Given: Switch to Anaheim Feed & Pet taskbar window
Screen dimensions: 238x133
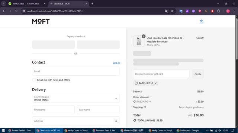Looking at the screenshot, I should pyautogui.click(x=105, y=130).
